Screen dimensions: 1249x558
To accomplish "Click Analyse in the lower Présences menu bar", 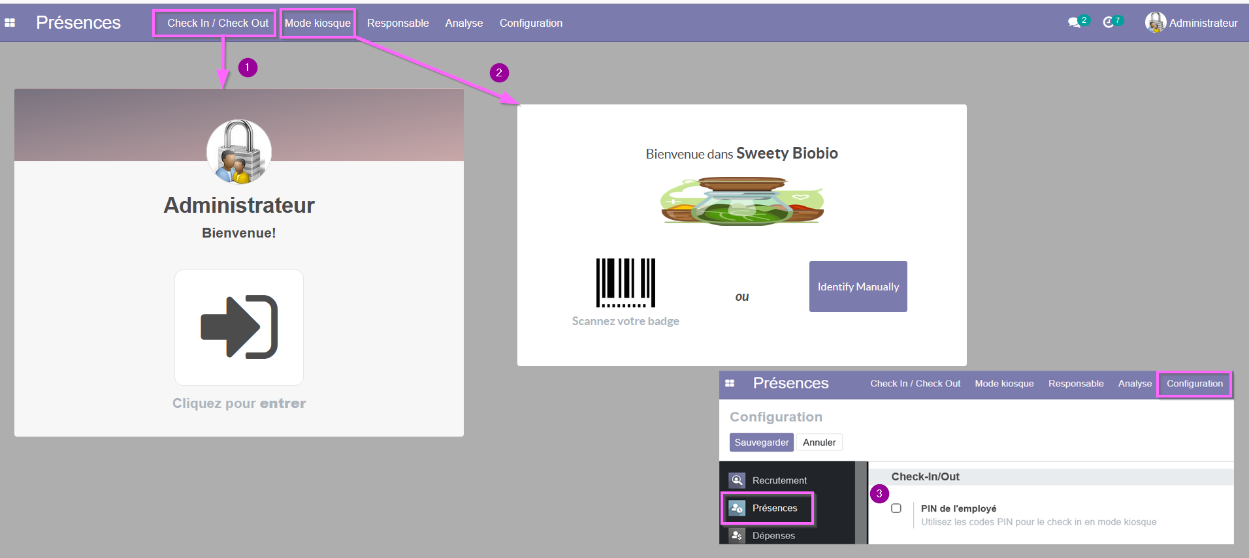I will click(x=1135, y=384).
